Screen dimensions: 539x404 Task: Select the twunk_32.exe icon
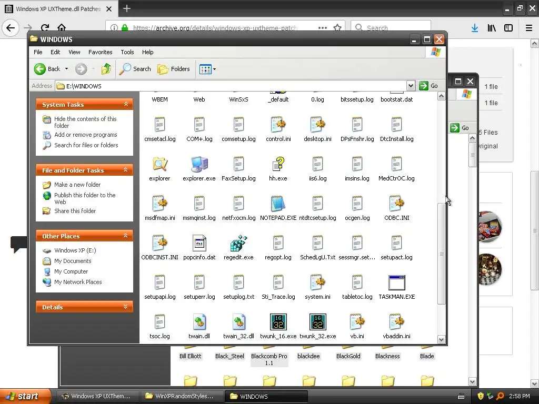[317, 322]
